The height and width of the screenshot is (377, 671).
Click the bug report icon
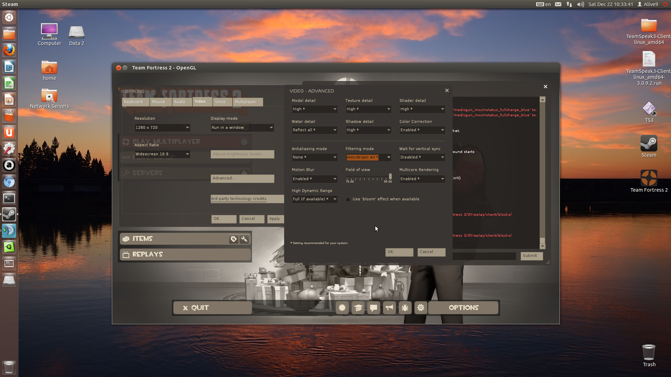click(405, 308)
